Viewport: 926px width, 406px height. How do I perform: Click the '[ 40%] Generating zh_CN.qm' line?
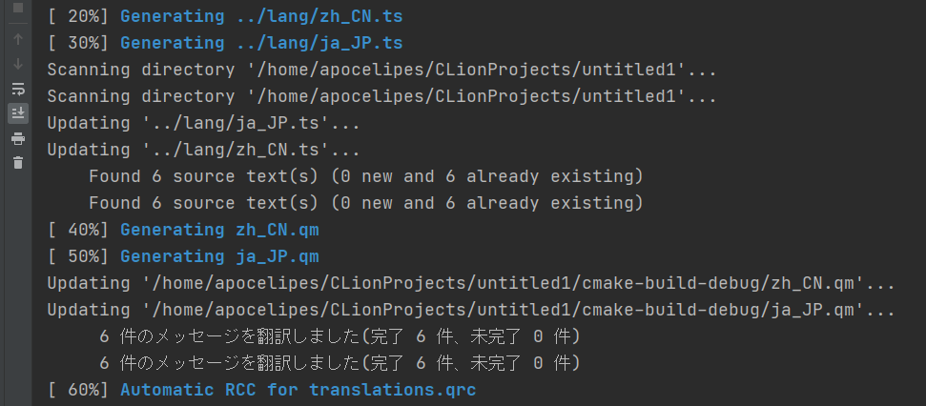[x=183, y=230]
